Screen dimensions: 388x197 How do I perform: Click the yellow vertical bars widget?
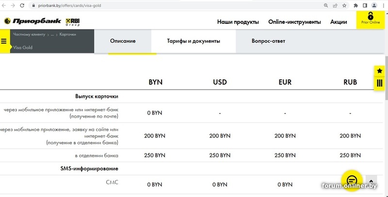[380, 83]
